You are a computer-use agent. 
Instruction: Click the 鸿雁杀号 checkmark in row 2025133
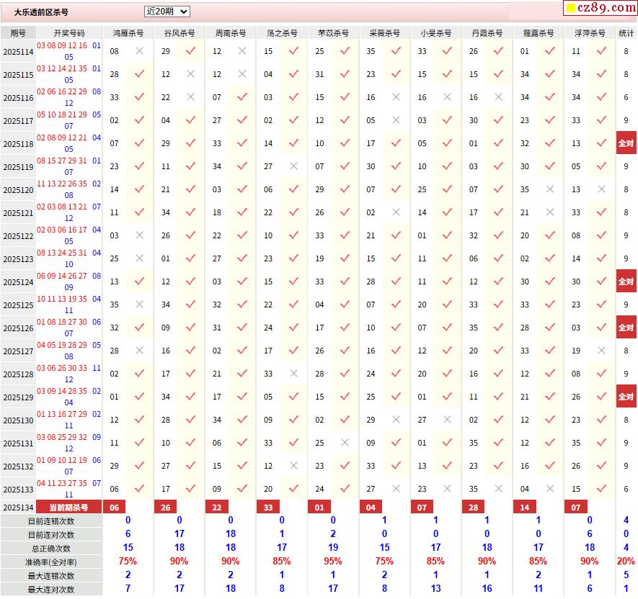(x=139, y=489)
